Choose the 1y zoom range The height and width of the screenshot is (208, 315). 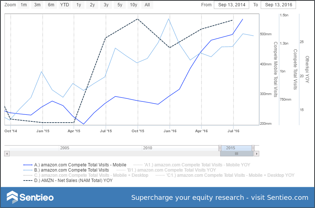(78, 5)
